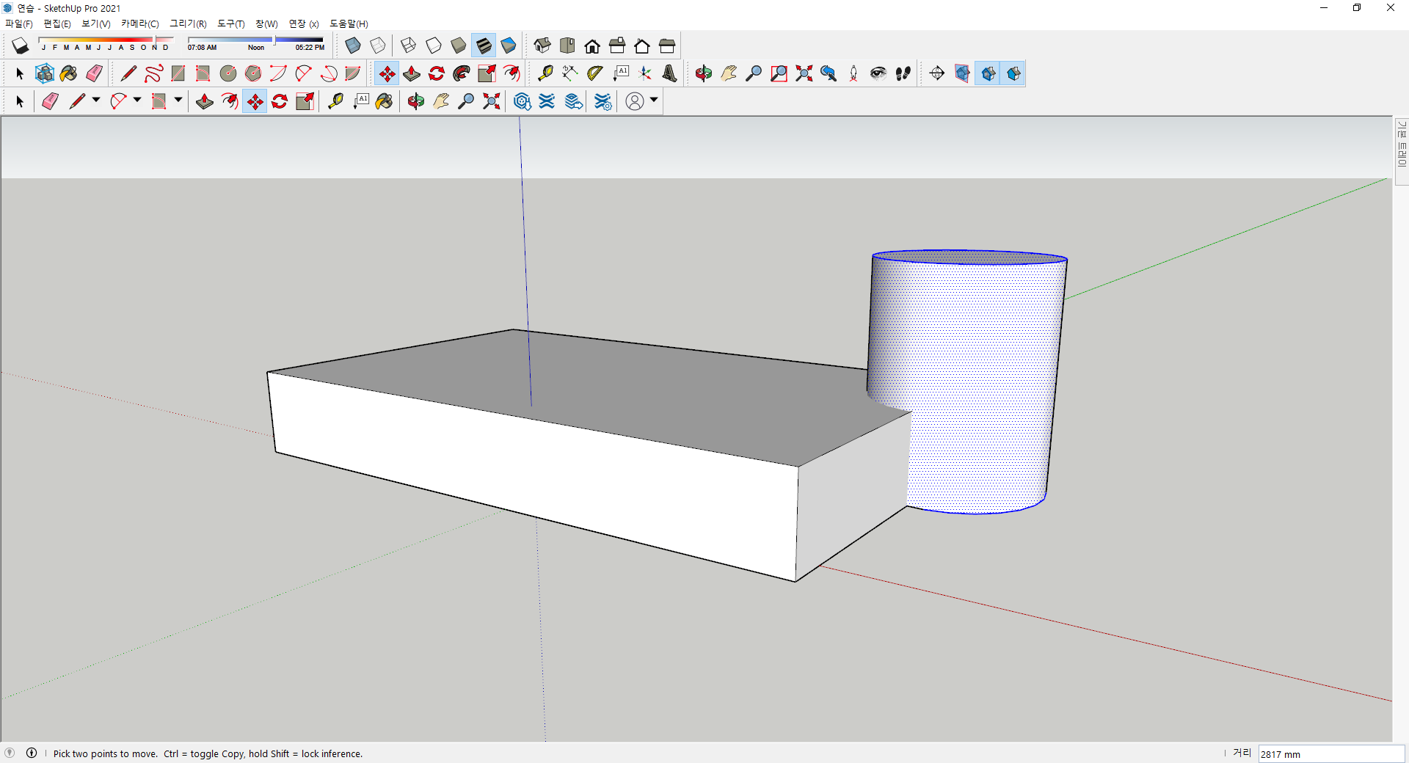Choose the Circle tool

click(x=228, y=73)
